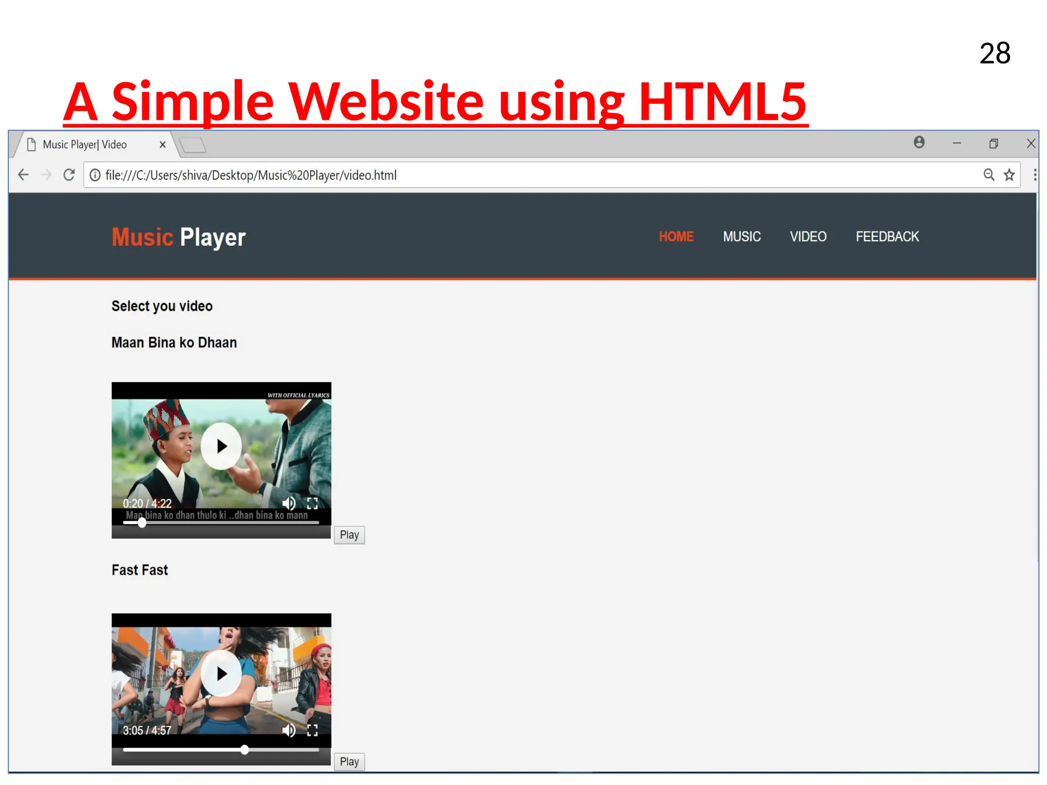The height and width of the screenshot is (785, 1047).
Task: Play the Maan Bina ko Dhaan video overlay button
Action: tap(221, 446)
